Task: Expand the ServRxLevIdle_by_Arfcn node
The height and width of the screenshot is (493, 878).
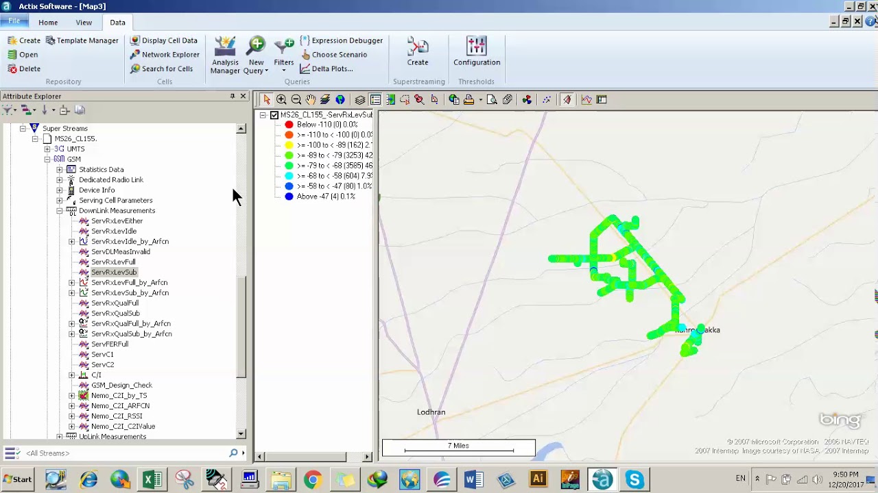Action: (x=72, y=241)
